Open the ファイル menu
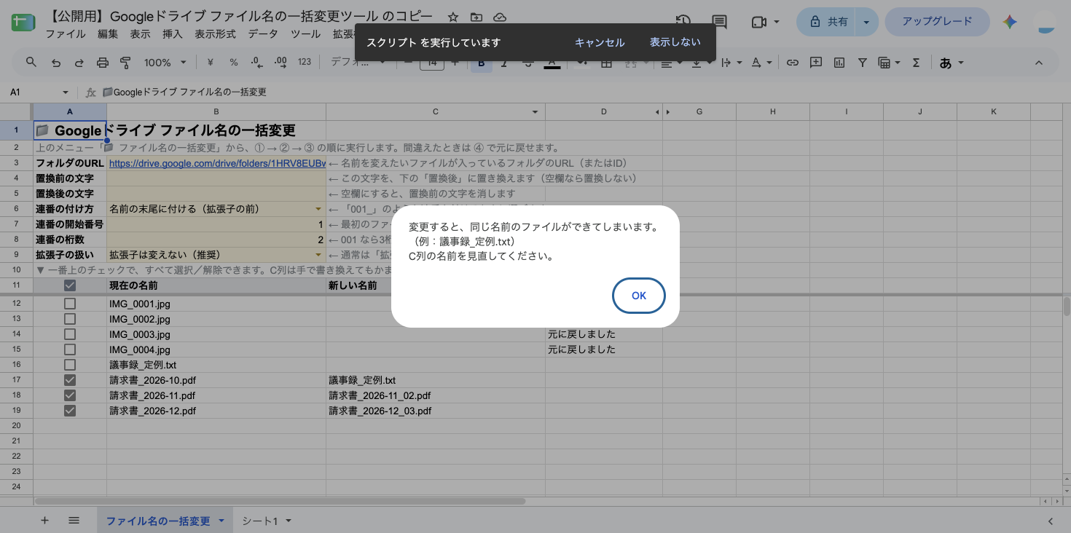The width and height of the screenshot is (1071, 533). (65, 34)
